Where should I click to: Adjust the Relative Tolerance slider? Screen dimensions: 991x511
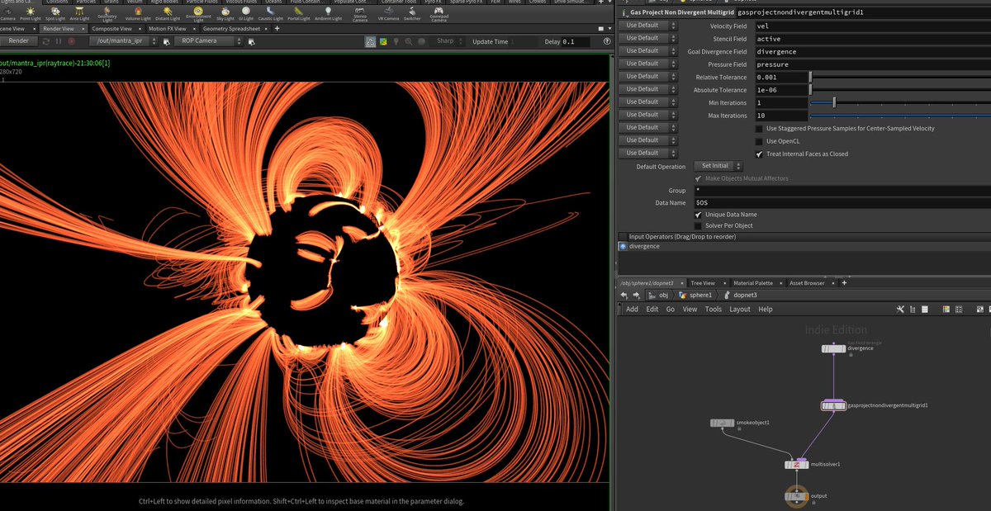point(900,77)
